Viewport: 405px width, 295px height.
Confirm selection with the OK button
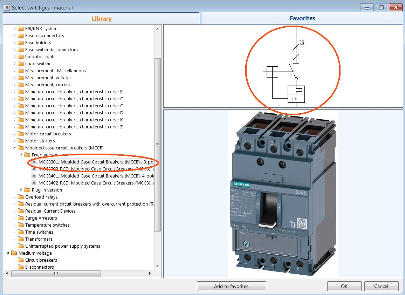(344, 286)
